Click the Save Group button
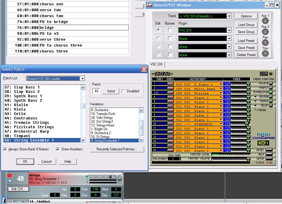 coord(246,32)
